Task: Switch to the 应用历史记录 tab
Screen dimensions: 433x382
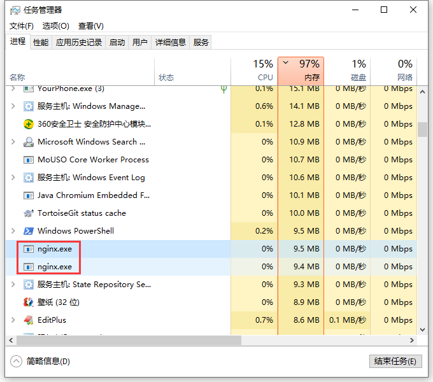Action: coord(79,43)
